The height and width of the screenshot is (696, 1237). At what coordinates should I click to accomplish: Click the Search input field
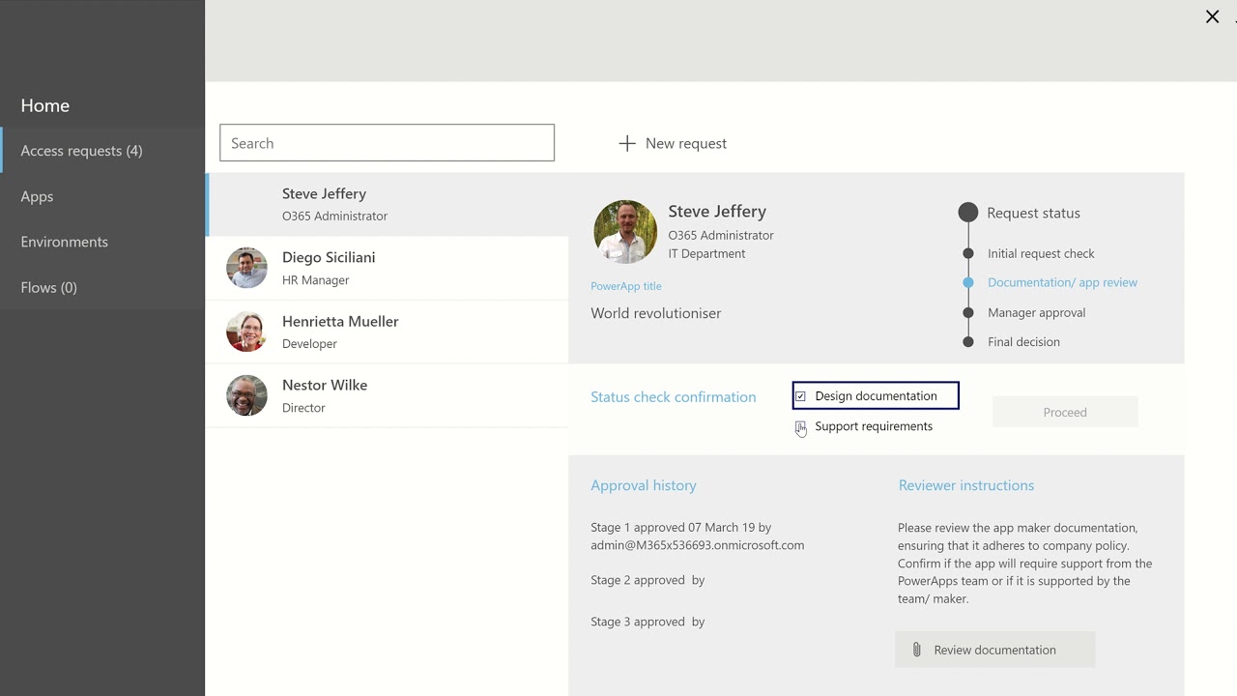pyautogui.click(x=387, y=143)
